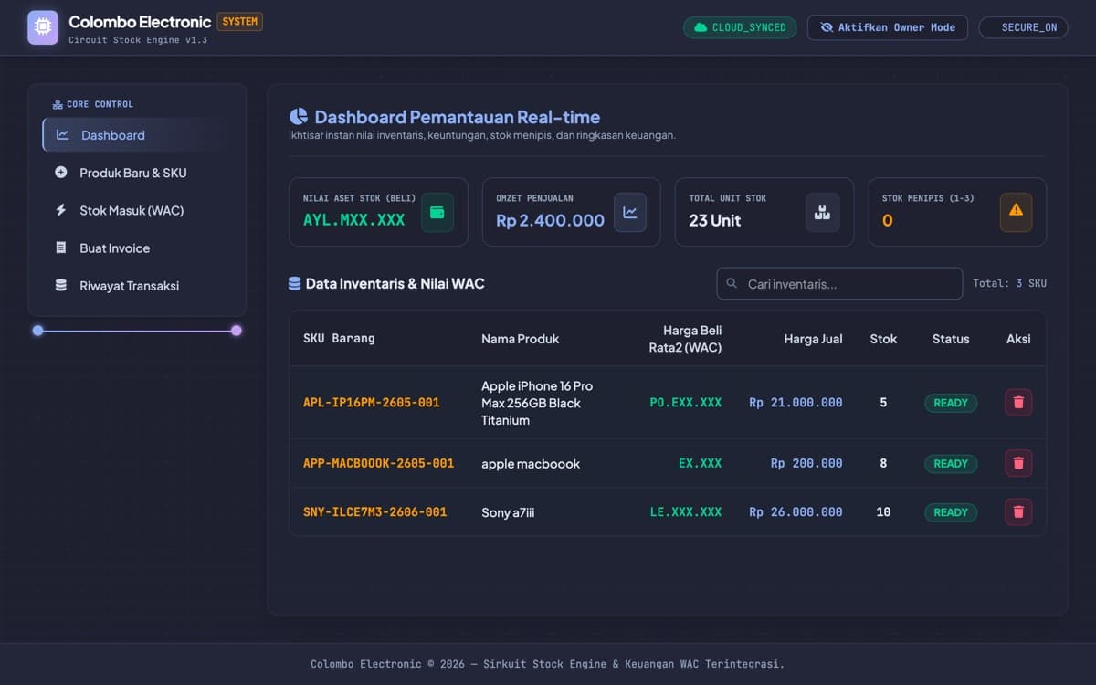
Task: Click the SYSTEM badge next to app name
Action: point(240,21)
